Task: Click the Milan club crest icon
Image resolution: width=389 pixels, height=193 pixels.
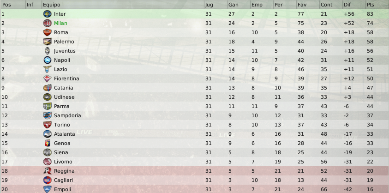Action: click(x=47, y=23)
